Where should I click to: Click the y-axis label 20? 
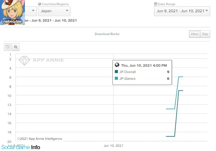9,142
